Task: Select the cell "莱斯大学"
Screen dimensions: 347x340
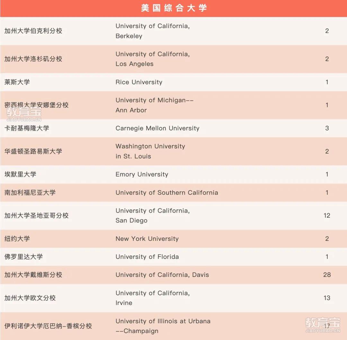Action: [17, 82]
